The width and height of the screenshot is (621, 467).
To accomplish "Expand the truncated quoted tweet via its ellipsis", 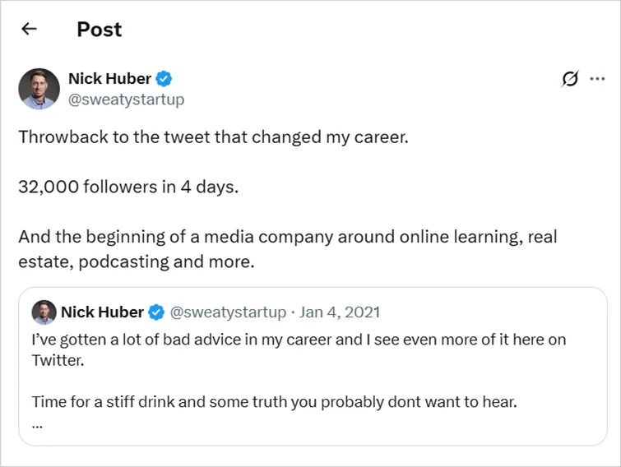I will (37, 425).
